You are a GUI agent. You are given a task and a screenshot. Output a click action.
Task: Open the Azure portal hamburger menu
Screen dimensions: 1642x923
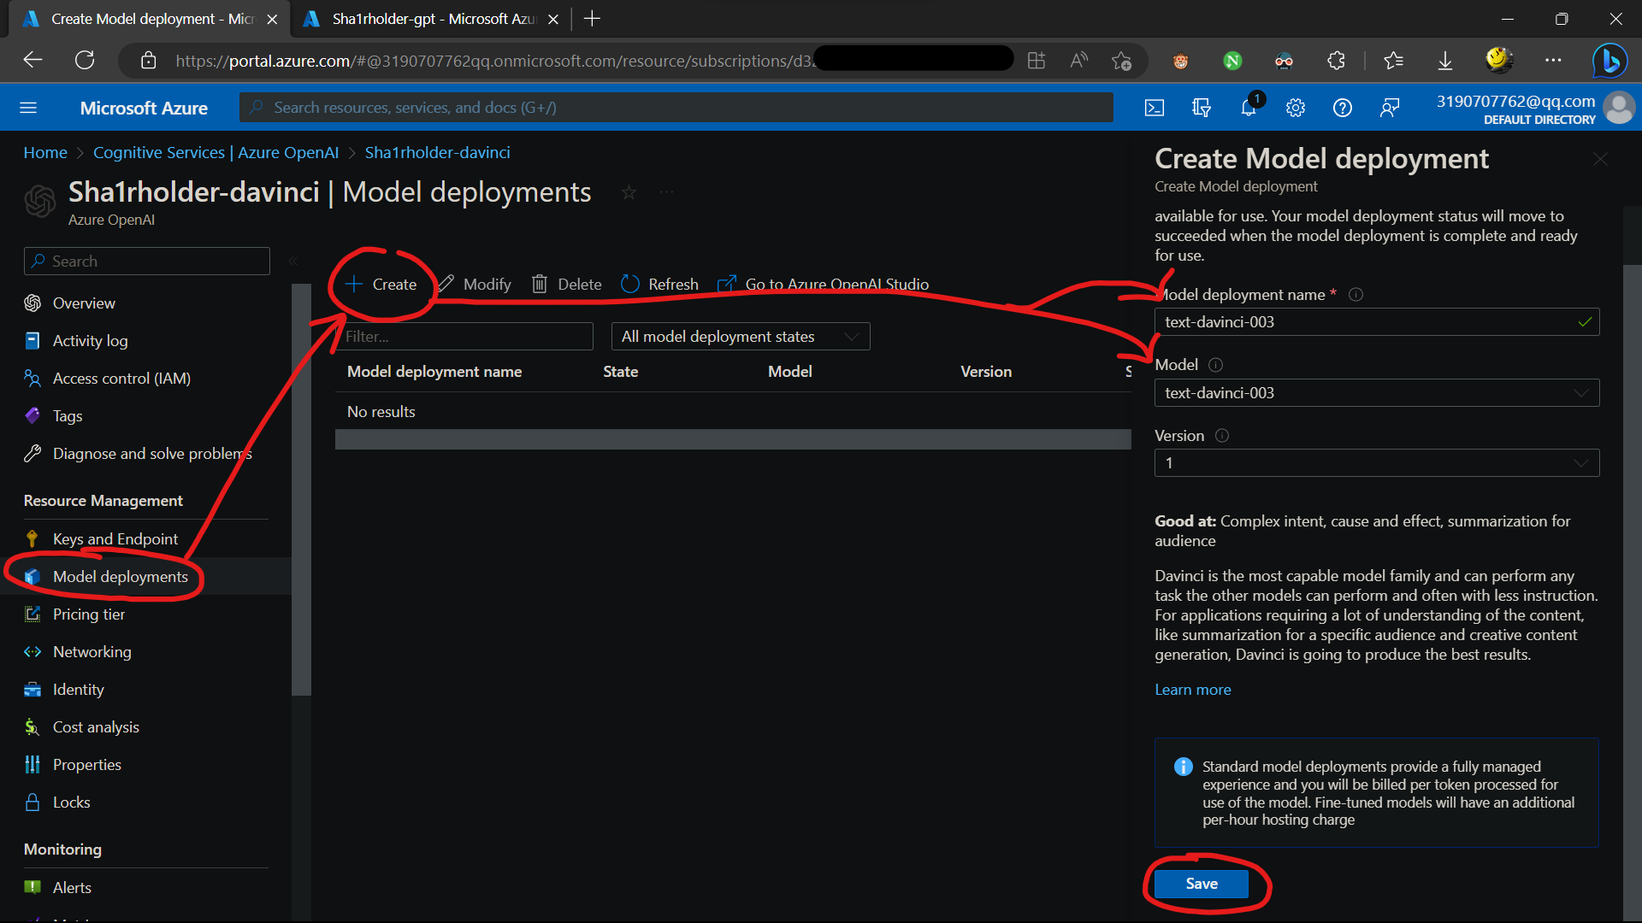28,108
